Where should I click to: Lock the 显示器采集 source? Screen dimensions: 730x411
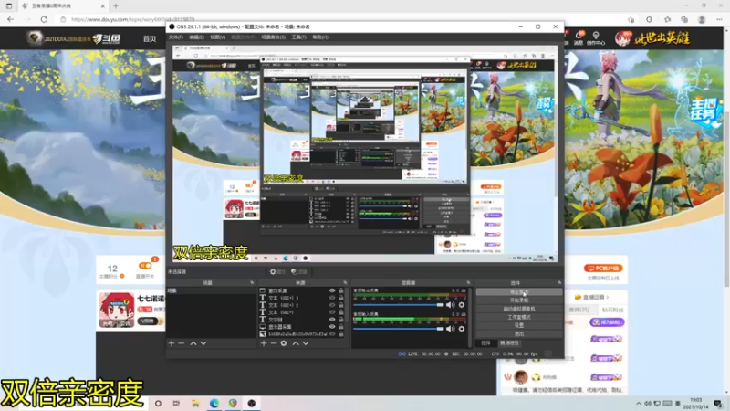[341, 327]
